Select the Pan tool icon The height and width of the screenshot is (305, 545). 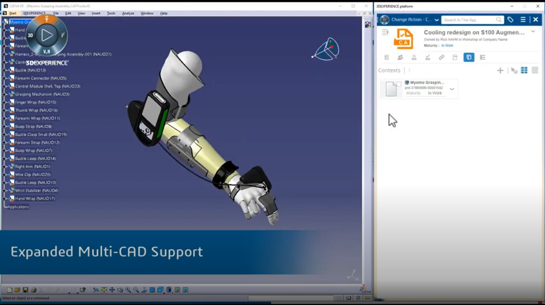pos(112,290)
